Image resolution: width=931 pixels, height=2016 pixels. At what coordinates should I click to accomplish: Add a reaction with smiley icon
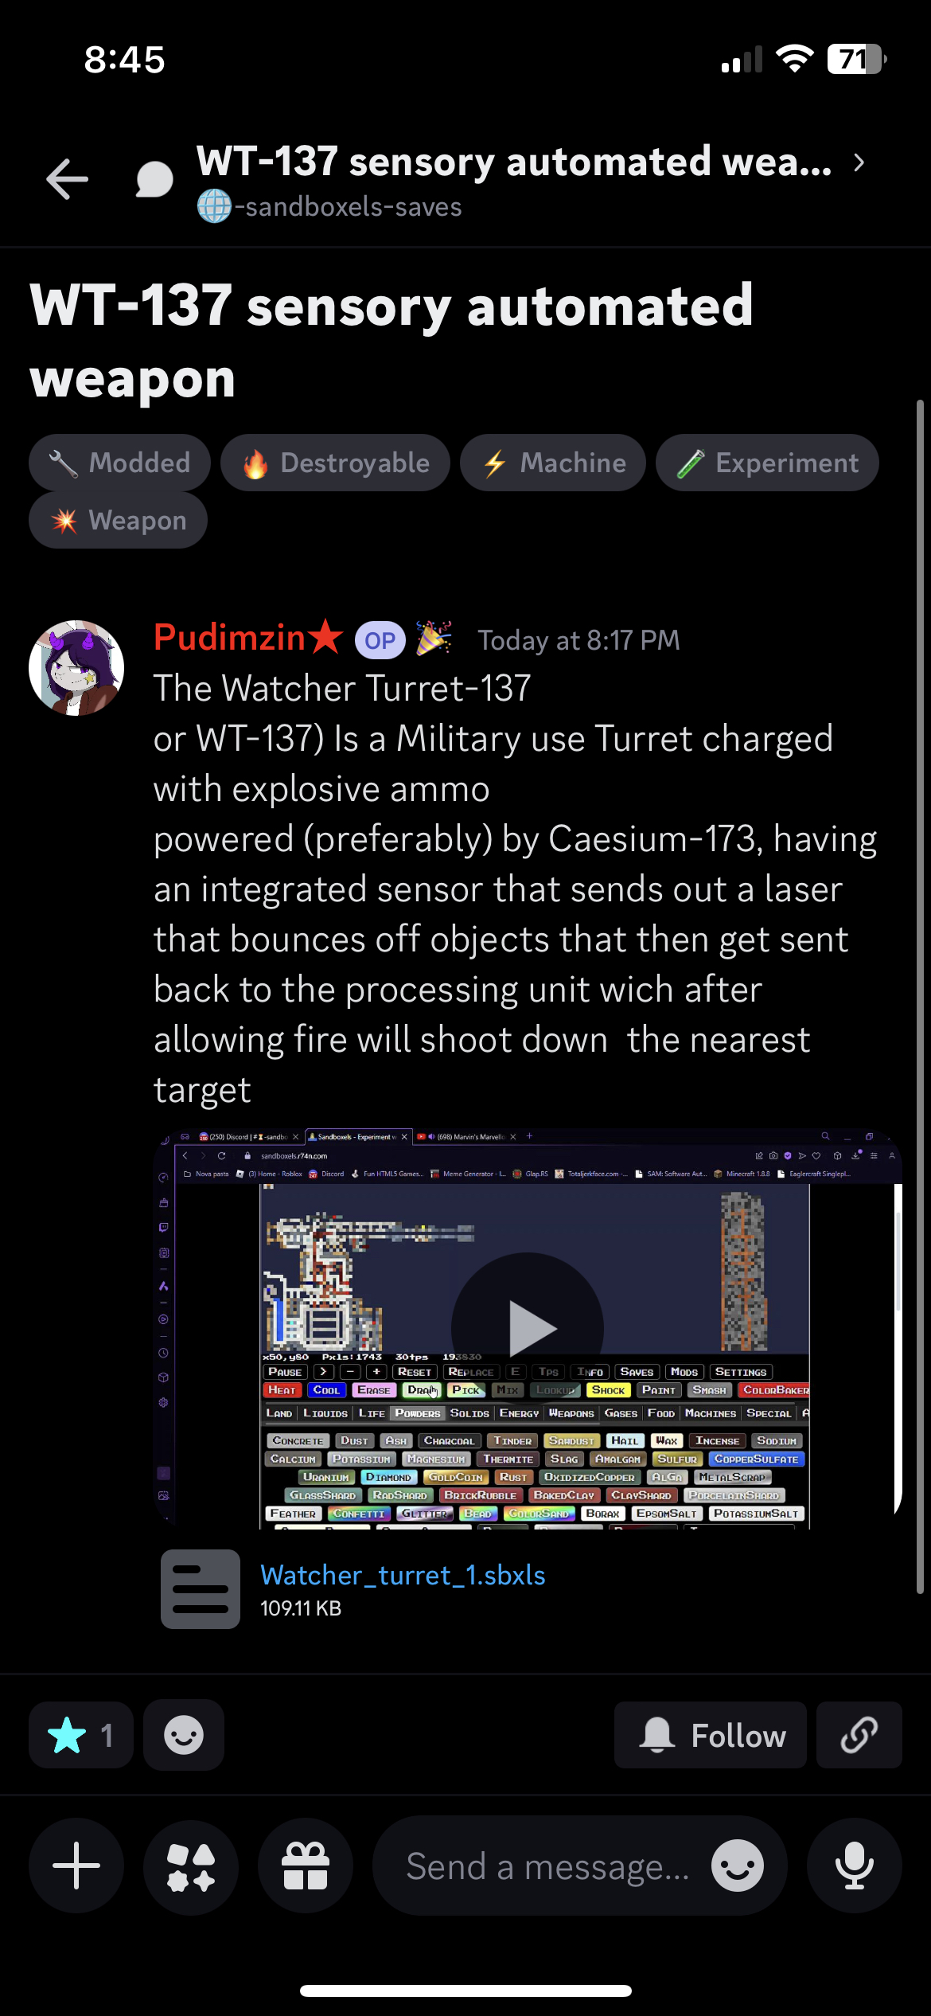[184, 1735]
